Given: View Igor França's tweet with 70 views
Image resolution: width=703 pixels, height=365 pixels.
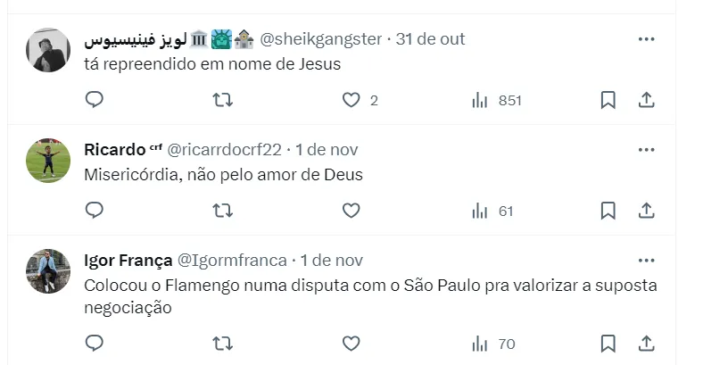Looking at the screenshot, I should pos(494,343).
